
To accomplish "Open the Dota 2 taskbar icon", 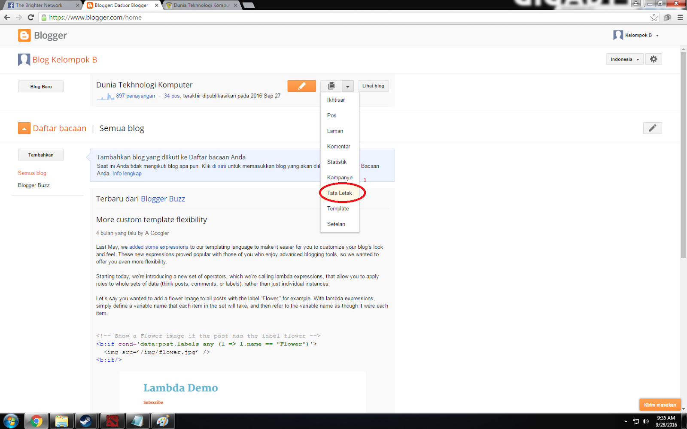I will point(112,421).
